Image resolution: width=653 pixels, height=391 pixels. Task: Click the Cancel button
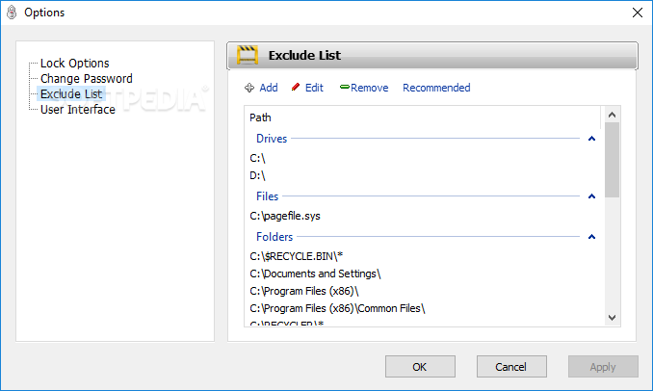pos(511,366)
